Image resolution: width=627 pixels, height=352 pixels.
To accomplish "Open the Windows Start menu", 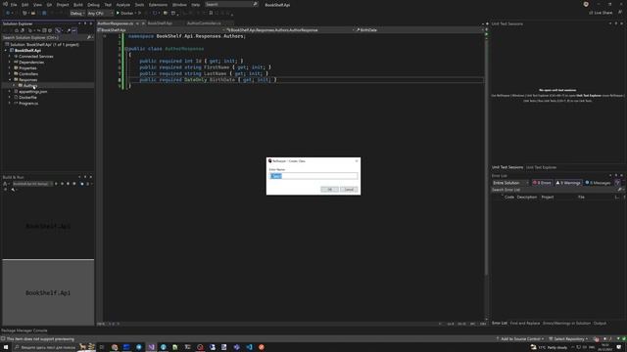I will [5, 347].
